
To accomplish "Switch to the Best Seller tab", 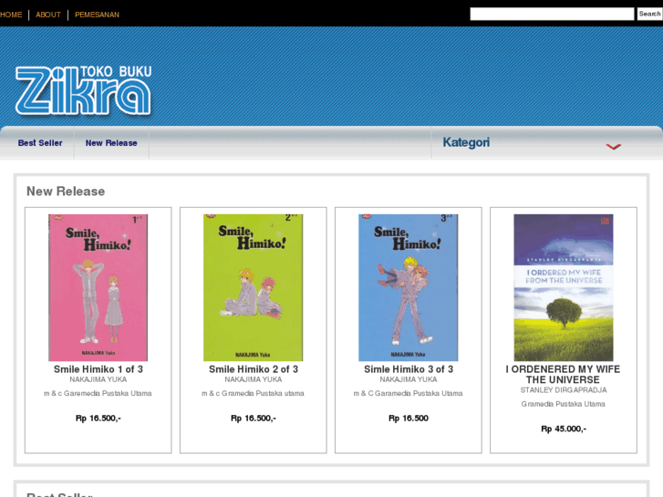I will 40,143.
